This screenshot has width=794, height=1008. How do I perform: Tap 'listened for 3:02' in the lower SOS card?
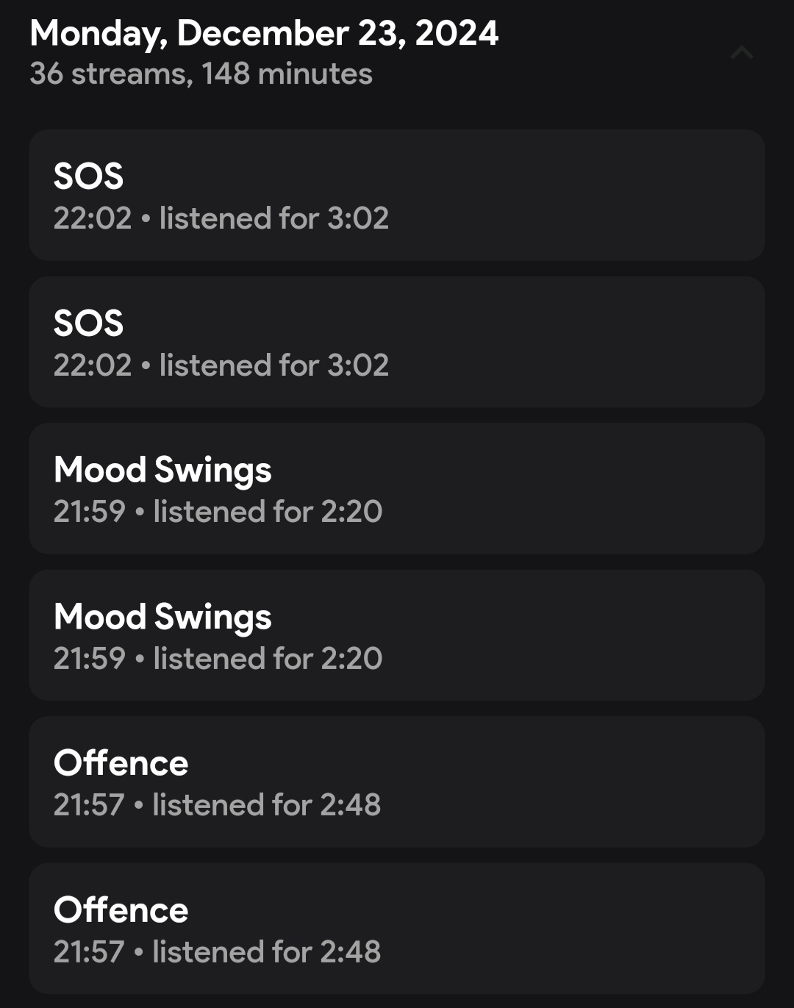pos(273,365)
